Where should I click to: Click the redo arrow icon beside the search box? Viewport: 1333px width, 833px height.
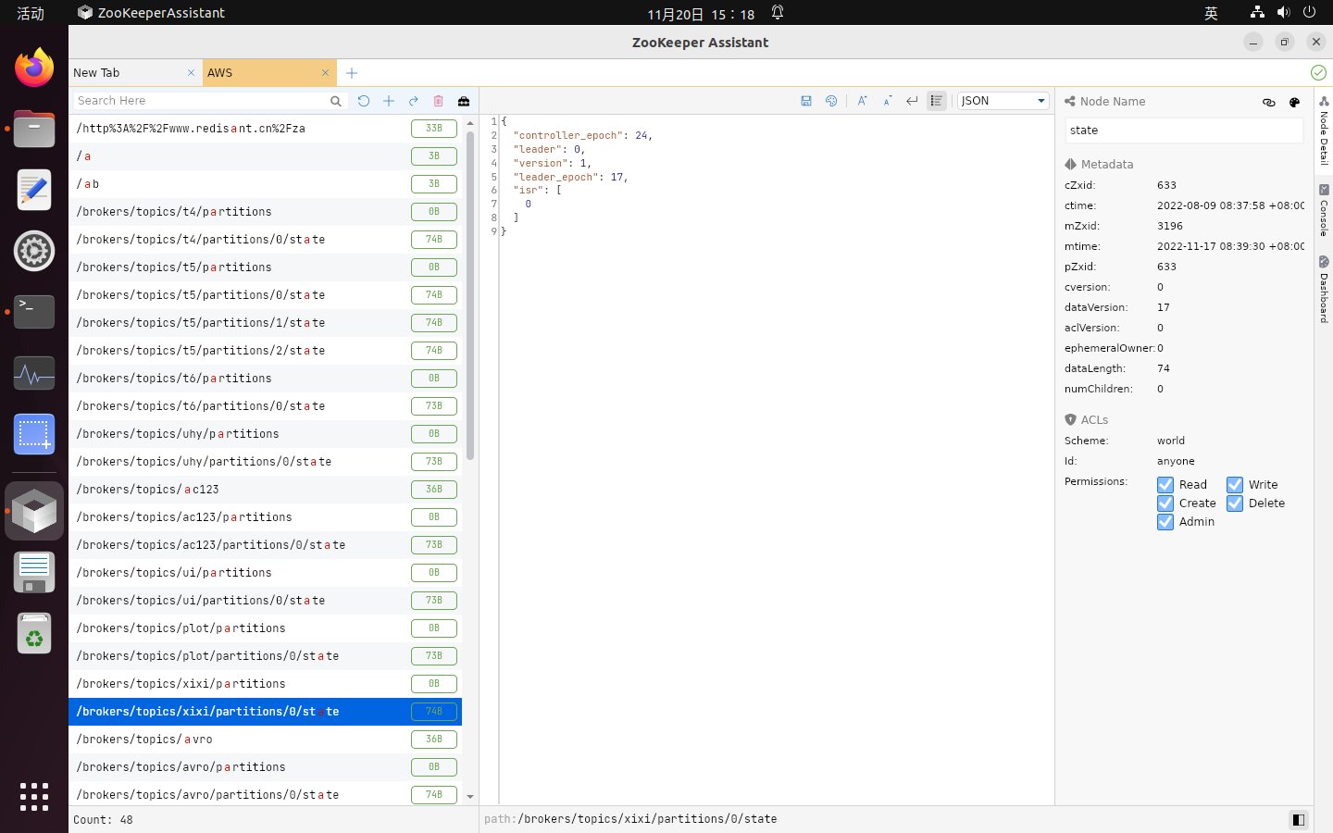coord(414,101)
